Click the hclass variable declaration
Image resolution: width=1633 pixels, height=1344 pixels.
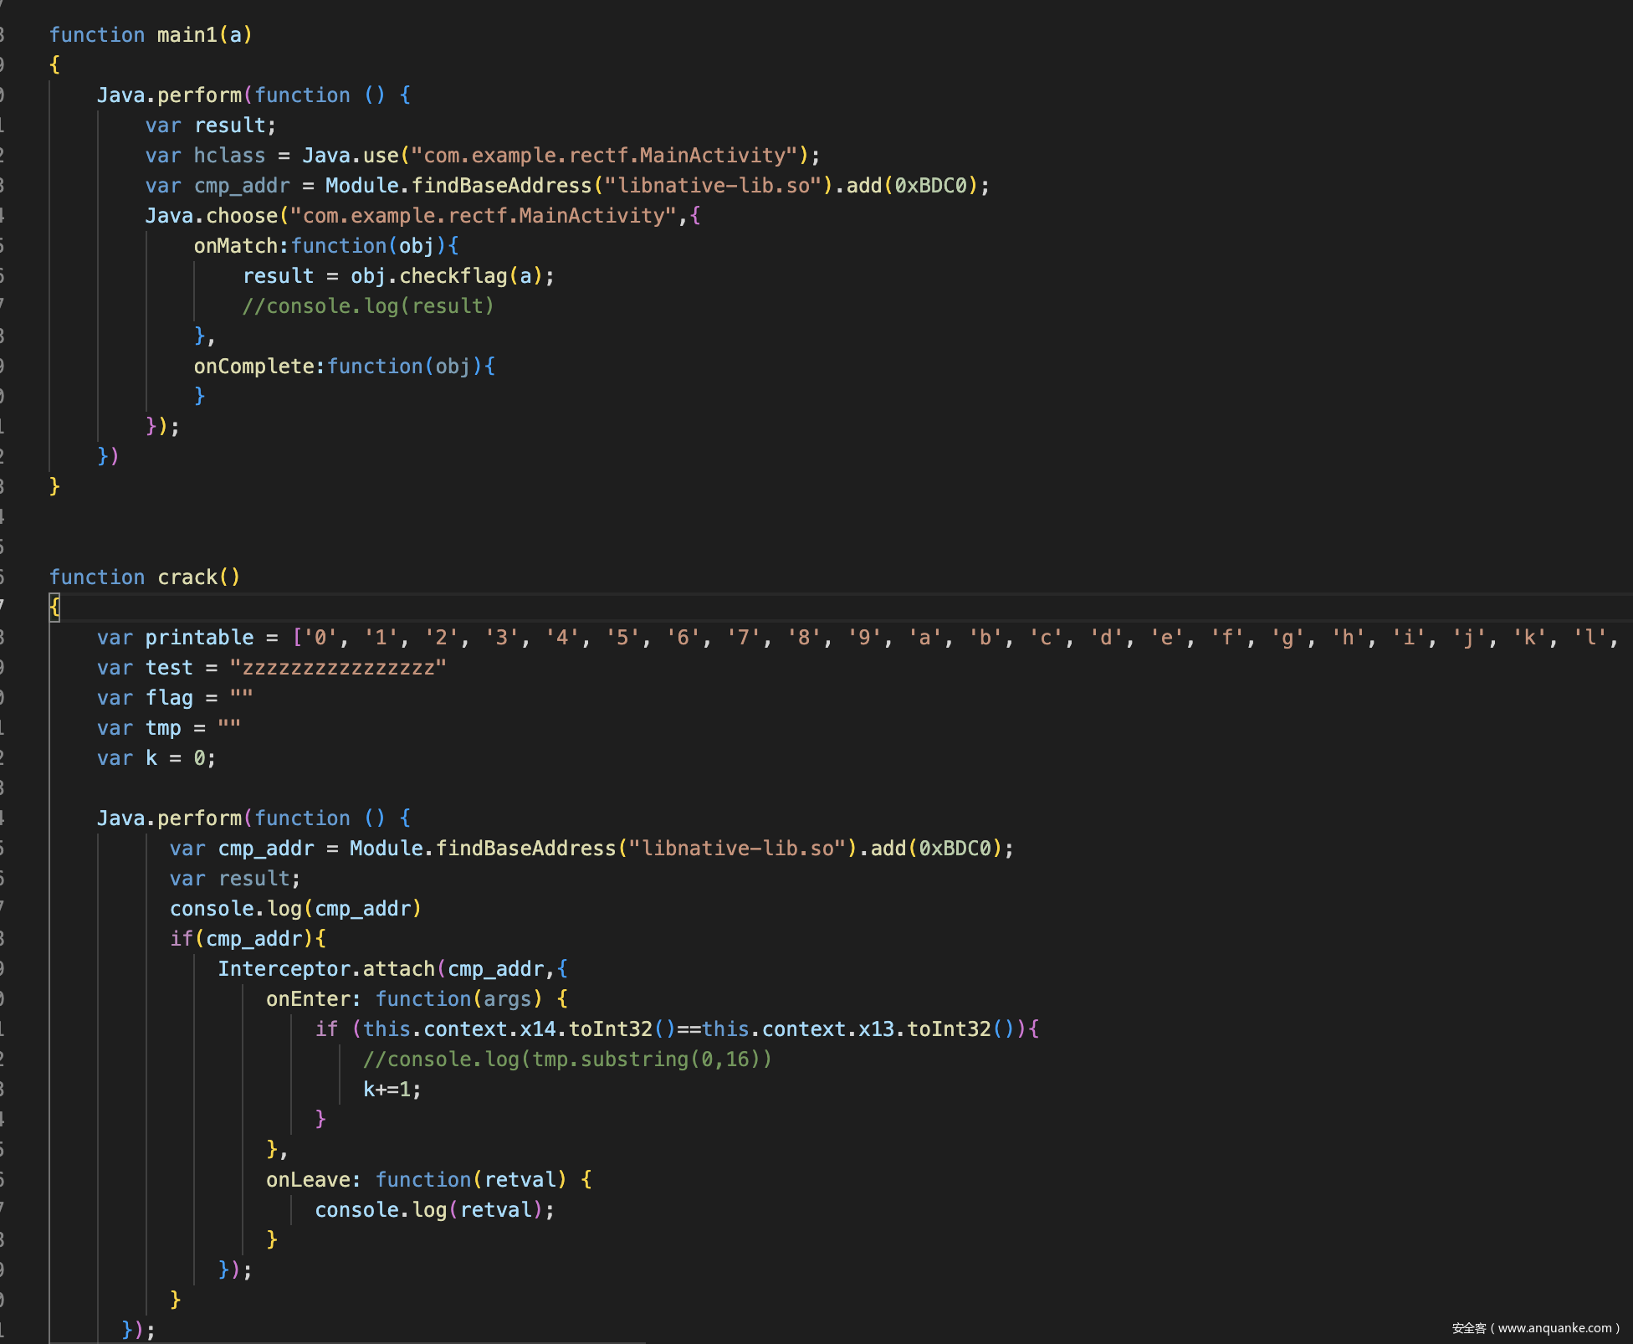[228, 156]
